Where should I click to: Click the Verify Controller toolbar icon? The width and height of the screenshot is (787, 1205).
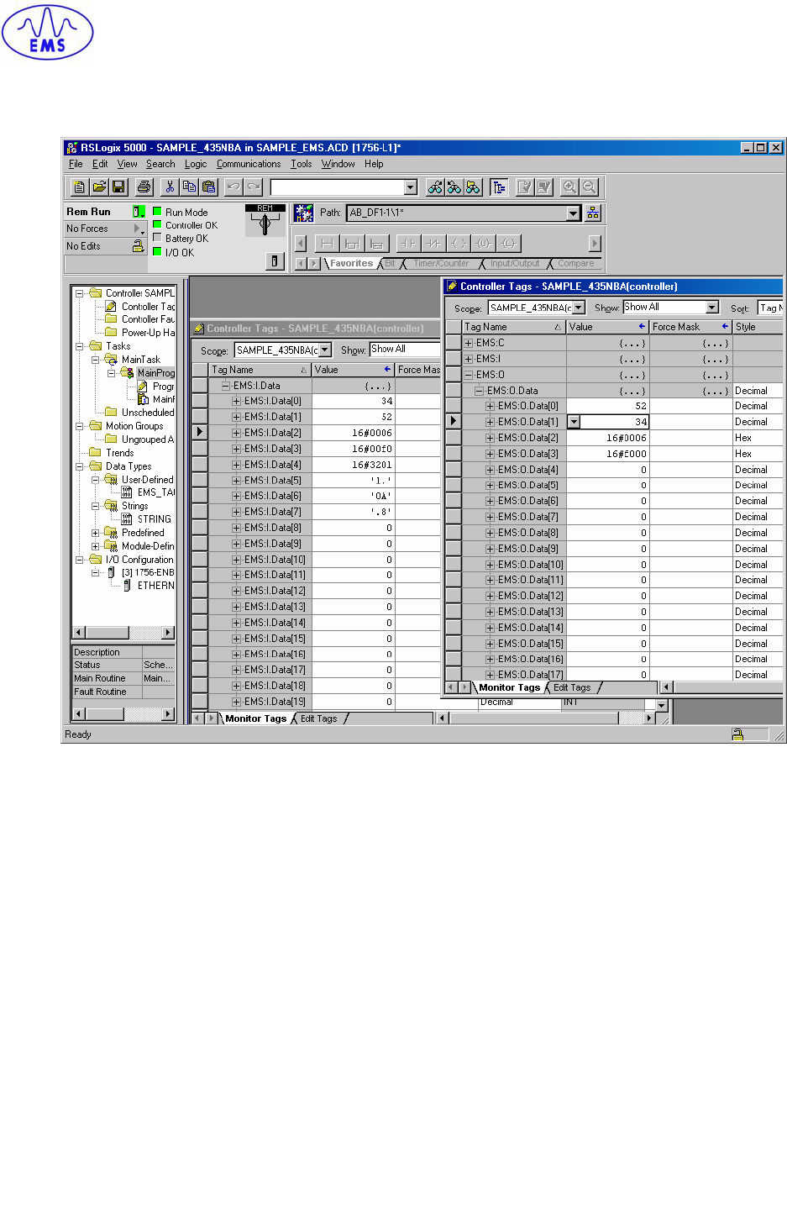(x=543, y=187)
